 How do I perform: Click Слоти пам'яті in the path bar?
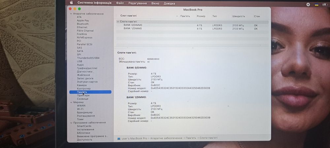209,138
